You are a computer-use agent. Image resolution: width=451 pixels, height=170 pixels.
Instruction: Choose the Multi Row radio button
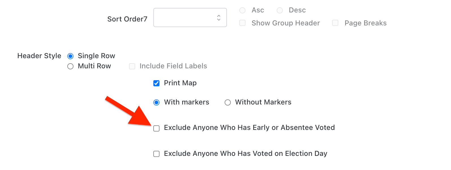(70, 66)
